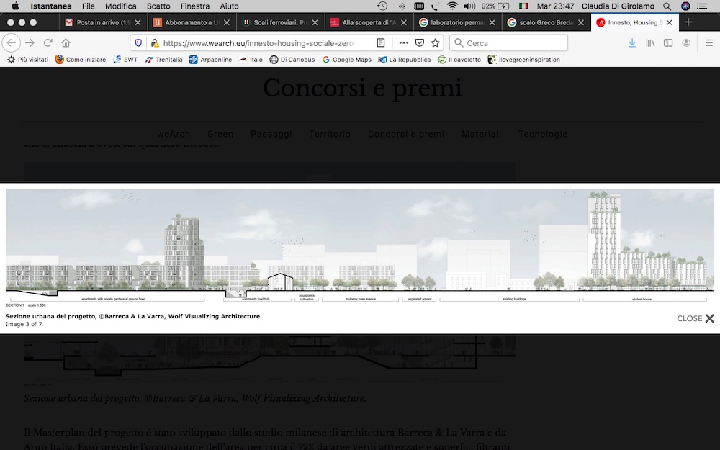Open the Modifica menu
The image size is (720, 450).
121,6
